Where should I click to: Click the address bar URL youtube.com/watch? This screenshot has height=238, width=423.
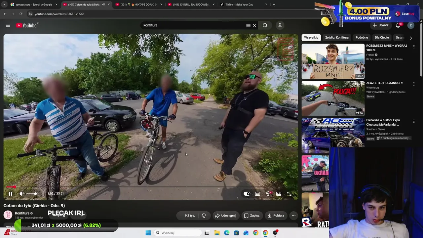59,14
